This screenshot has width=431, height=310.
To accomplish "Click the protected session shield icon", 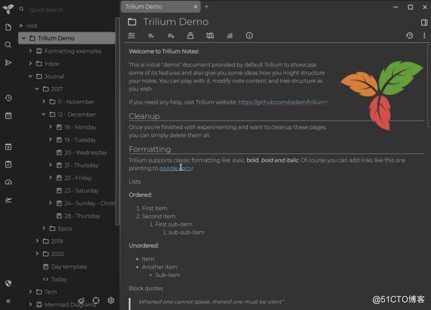I will [8, 283].
